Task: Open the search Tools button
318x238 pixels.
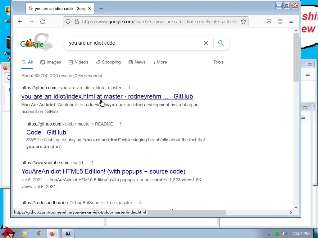Action: pos(218,62)
